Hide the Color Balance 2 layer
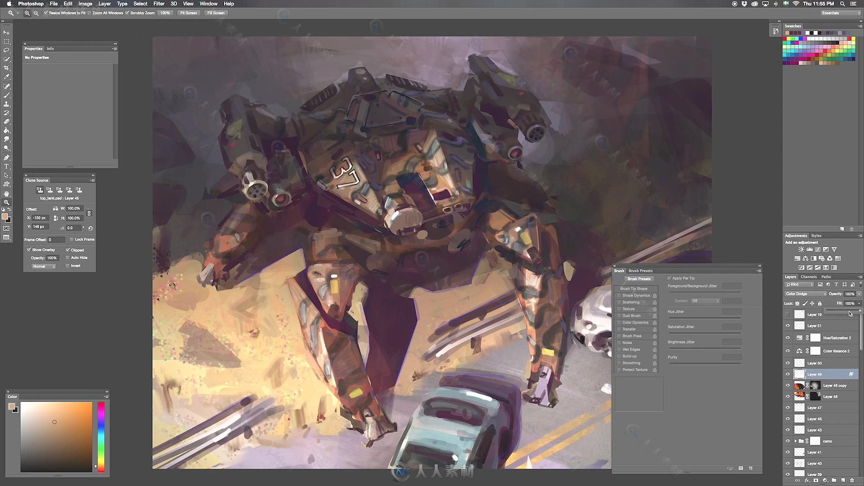The width and height of the screenshot is (864, 486). (x=787, y=351)
